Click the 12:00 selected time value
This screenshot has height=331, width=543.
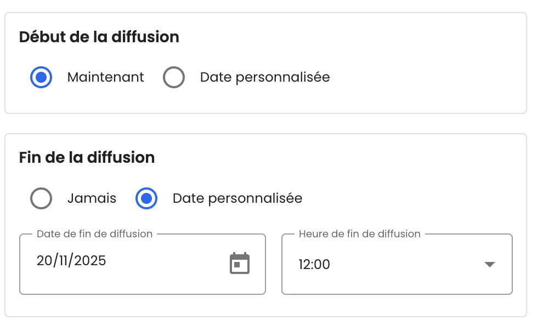click(314, 265)
